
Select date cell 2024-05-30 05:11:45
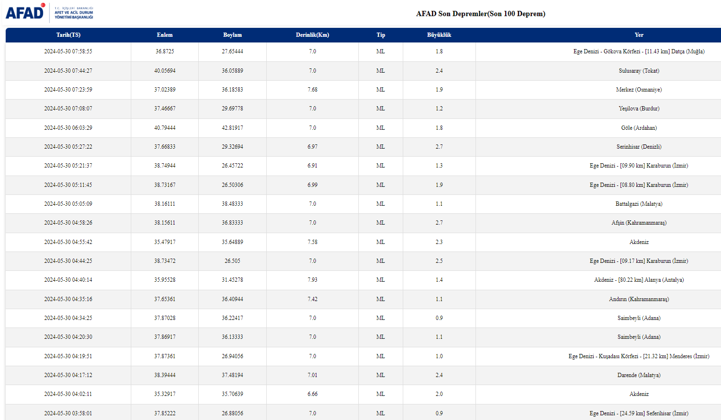(x=68, y=185)
